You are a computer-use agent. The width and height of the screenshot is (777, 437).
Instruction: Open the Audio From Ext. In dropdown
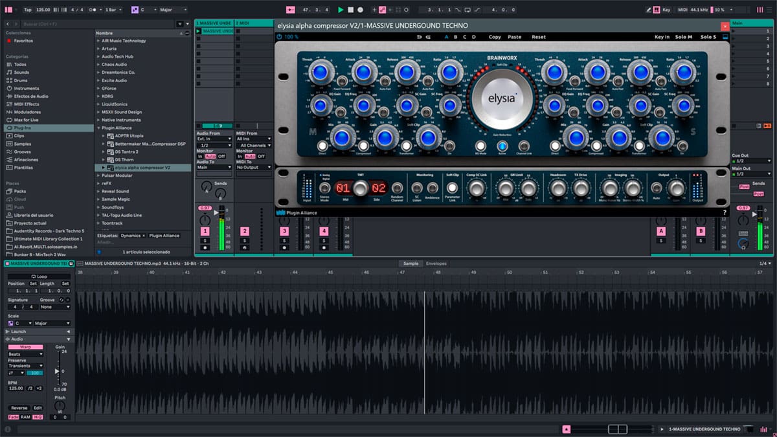click(x=214, y=139)
